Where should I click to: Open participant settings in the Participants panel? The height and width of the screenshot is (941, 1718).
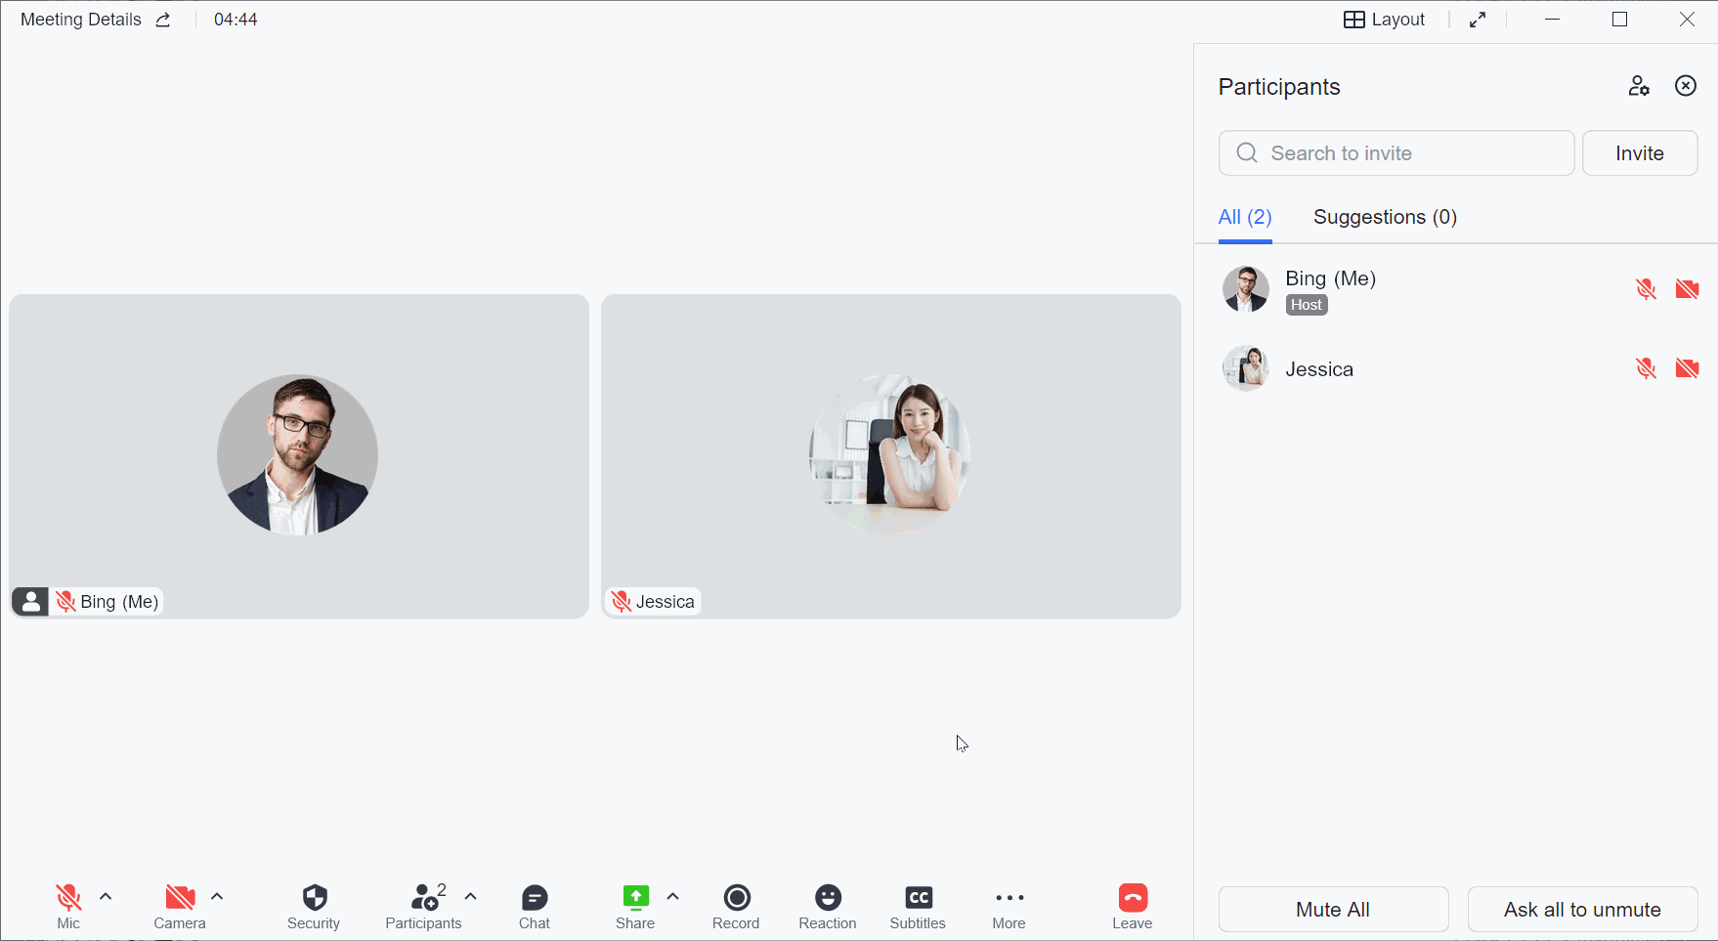click(1640, 86)
